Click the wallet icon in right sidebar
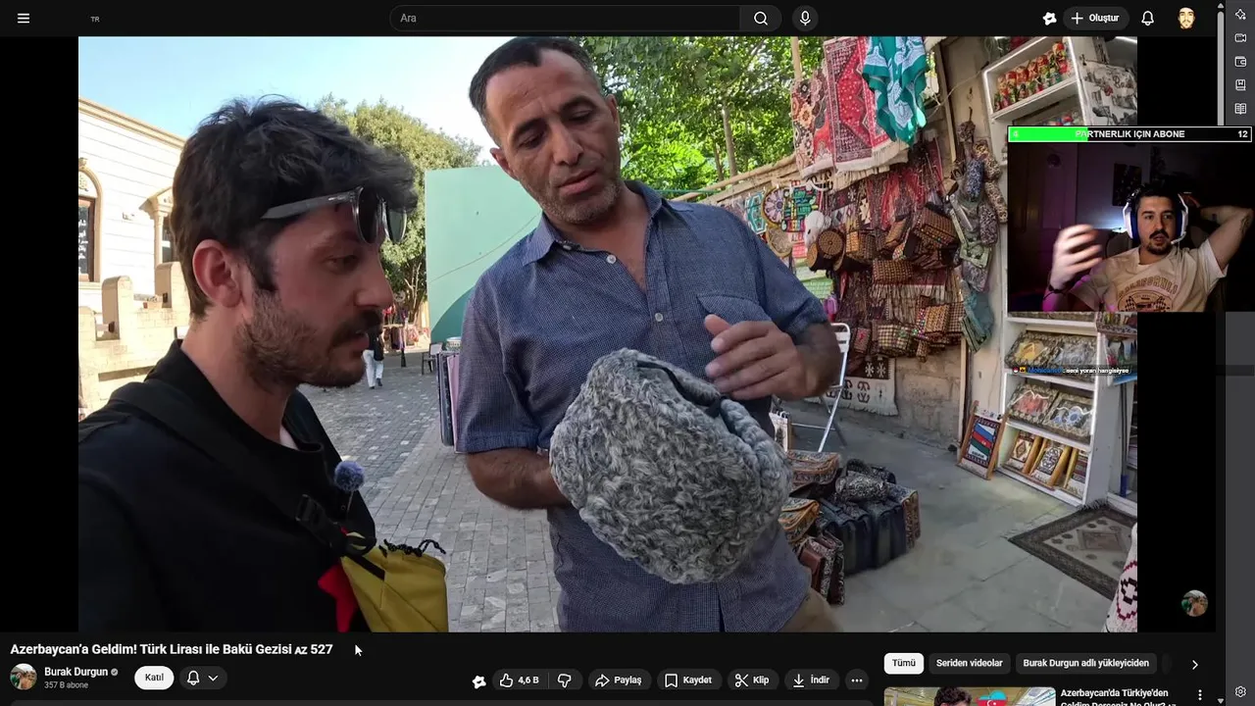 tap(1240, 62)
